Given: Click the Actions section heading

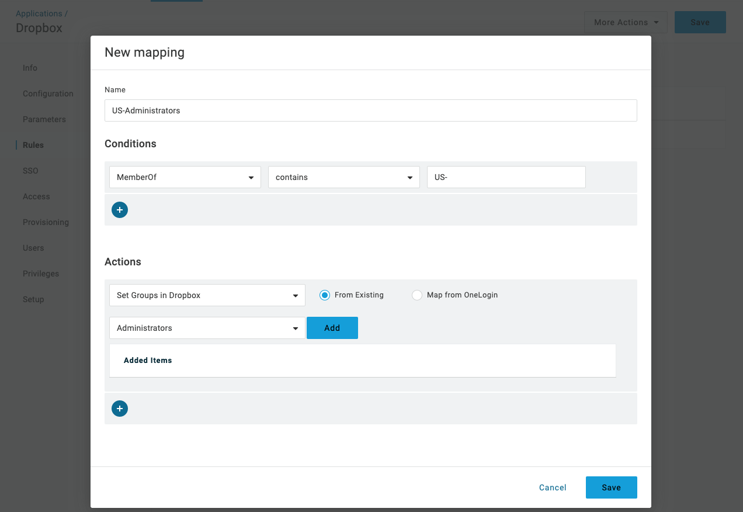Looking at the screenshot, I should 123,262.
